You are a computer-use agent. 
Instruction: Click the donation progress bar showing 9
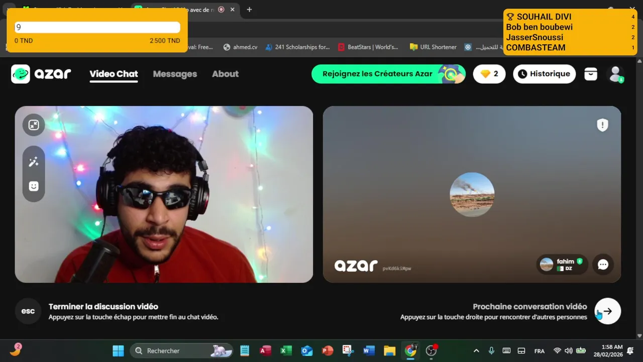pos(97,28)
